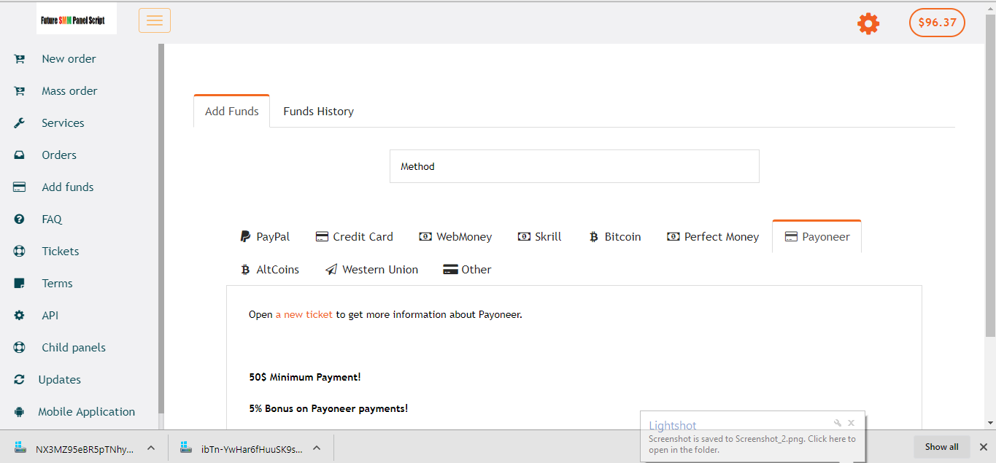Click the $96.37 balance button
Screen dimensions: 996x463
pos(937,23)
